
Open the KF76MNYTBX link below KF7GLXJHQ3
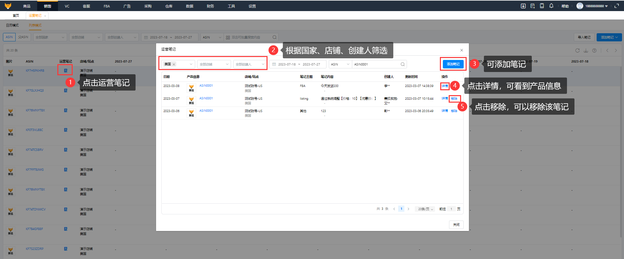[x=35, y=110]
